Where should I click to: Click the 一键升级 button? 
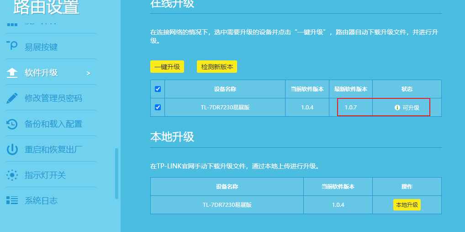167,67
